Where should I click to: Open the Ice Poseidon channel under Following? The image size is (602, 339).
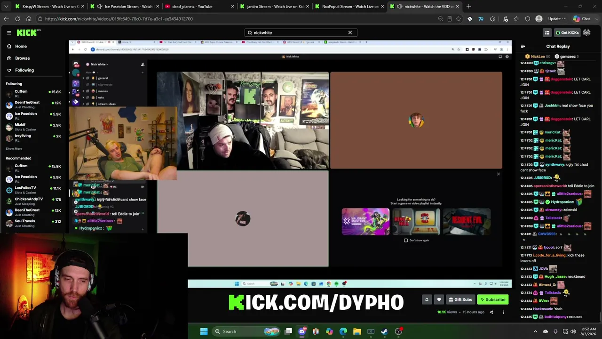click(33, 116)
